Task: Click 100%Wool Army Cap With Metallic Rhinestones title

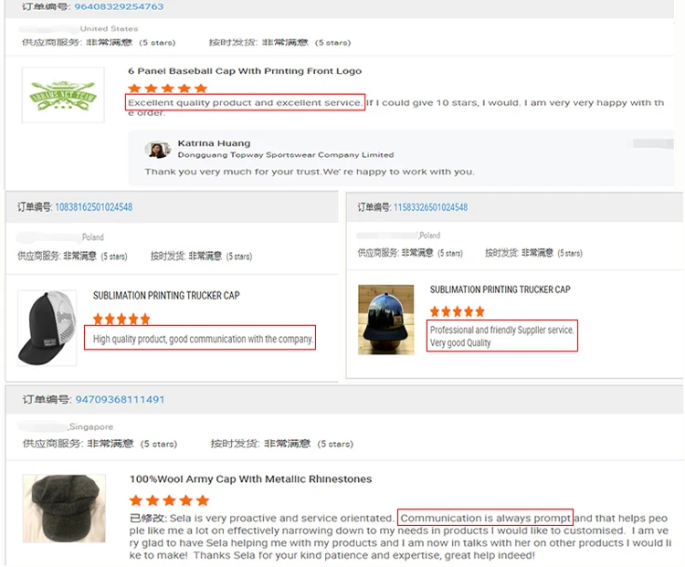Action: click(250, 479)
